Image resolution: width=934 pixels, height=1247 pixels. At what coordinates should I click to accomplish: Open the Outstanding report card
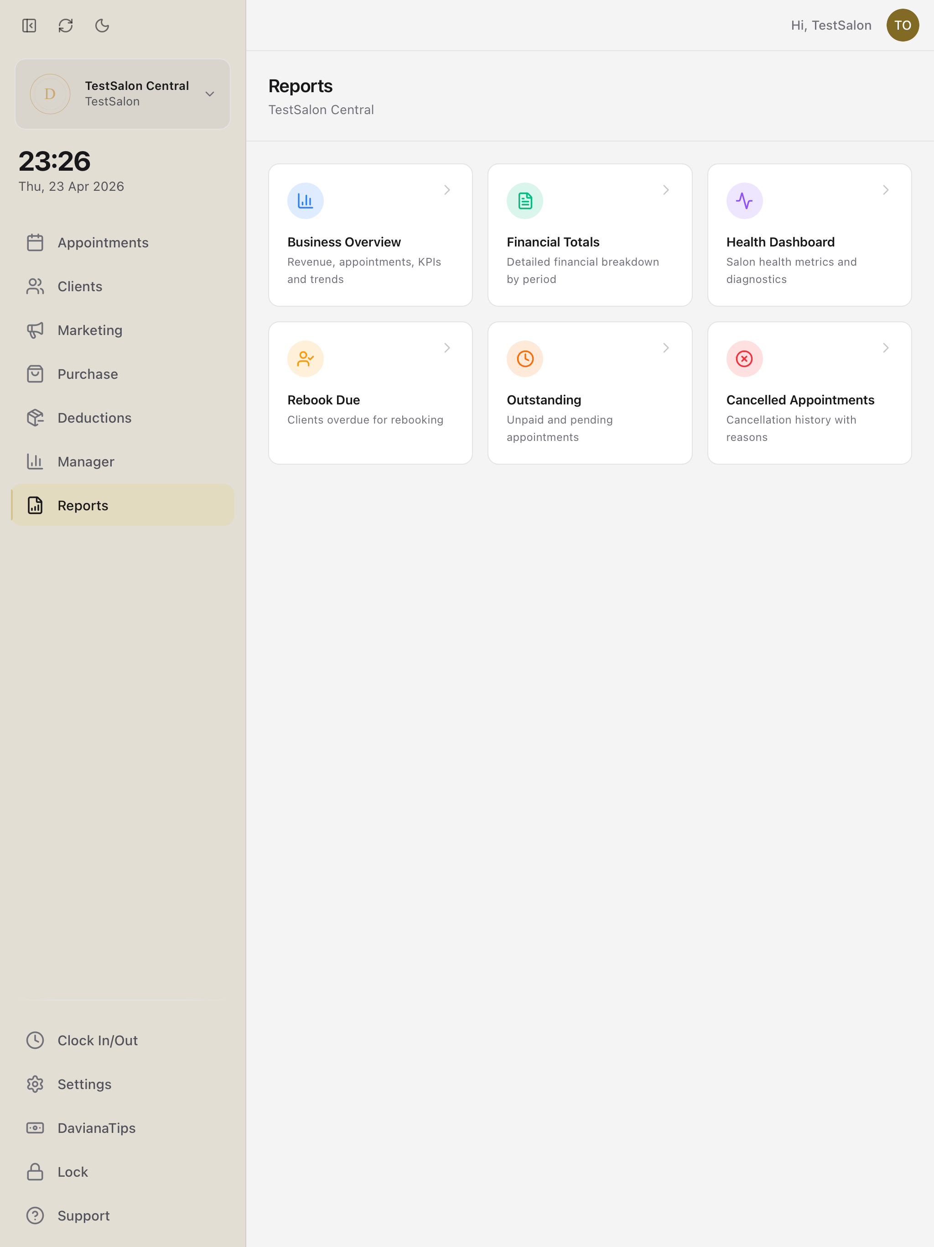590,393
